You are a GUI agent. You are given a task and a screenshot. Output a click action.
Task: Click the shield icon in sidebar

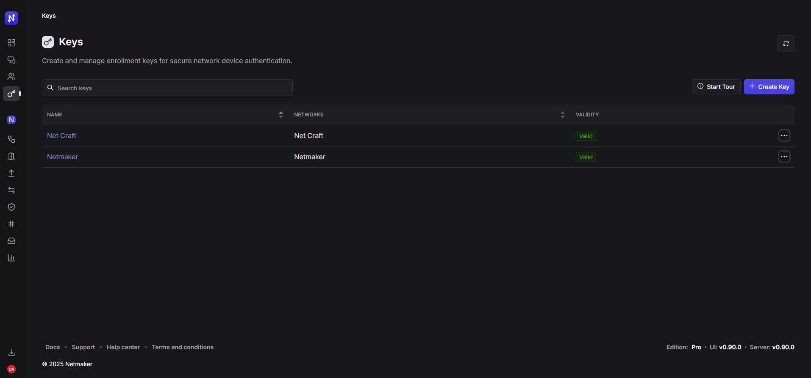[11, 207]
